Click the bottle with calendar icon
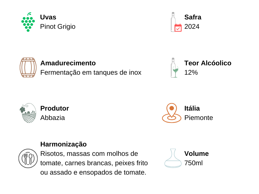Viewport: 259px width, 194px height. click(x=176, y=22)
